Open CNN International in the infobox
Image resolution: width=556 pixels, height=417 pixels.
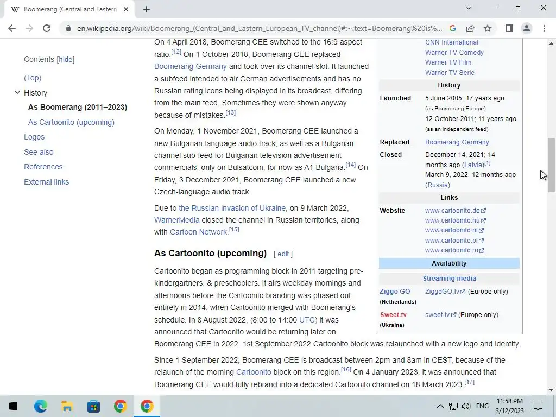[452, 42]
